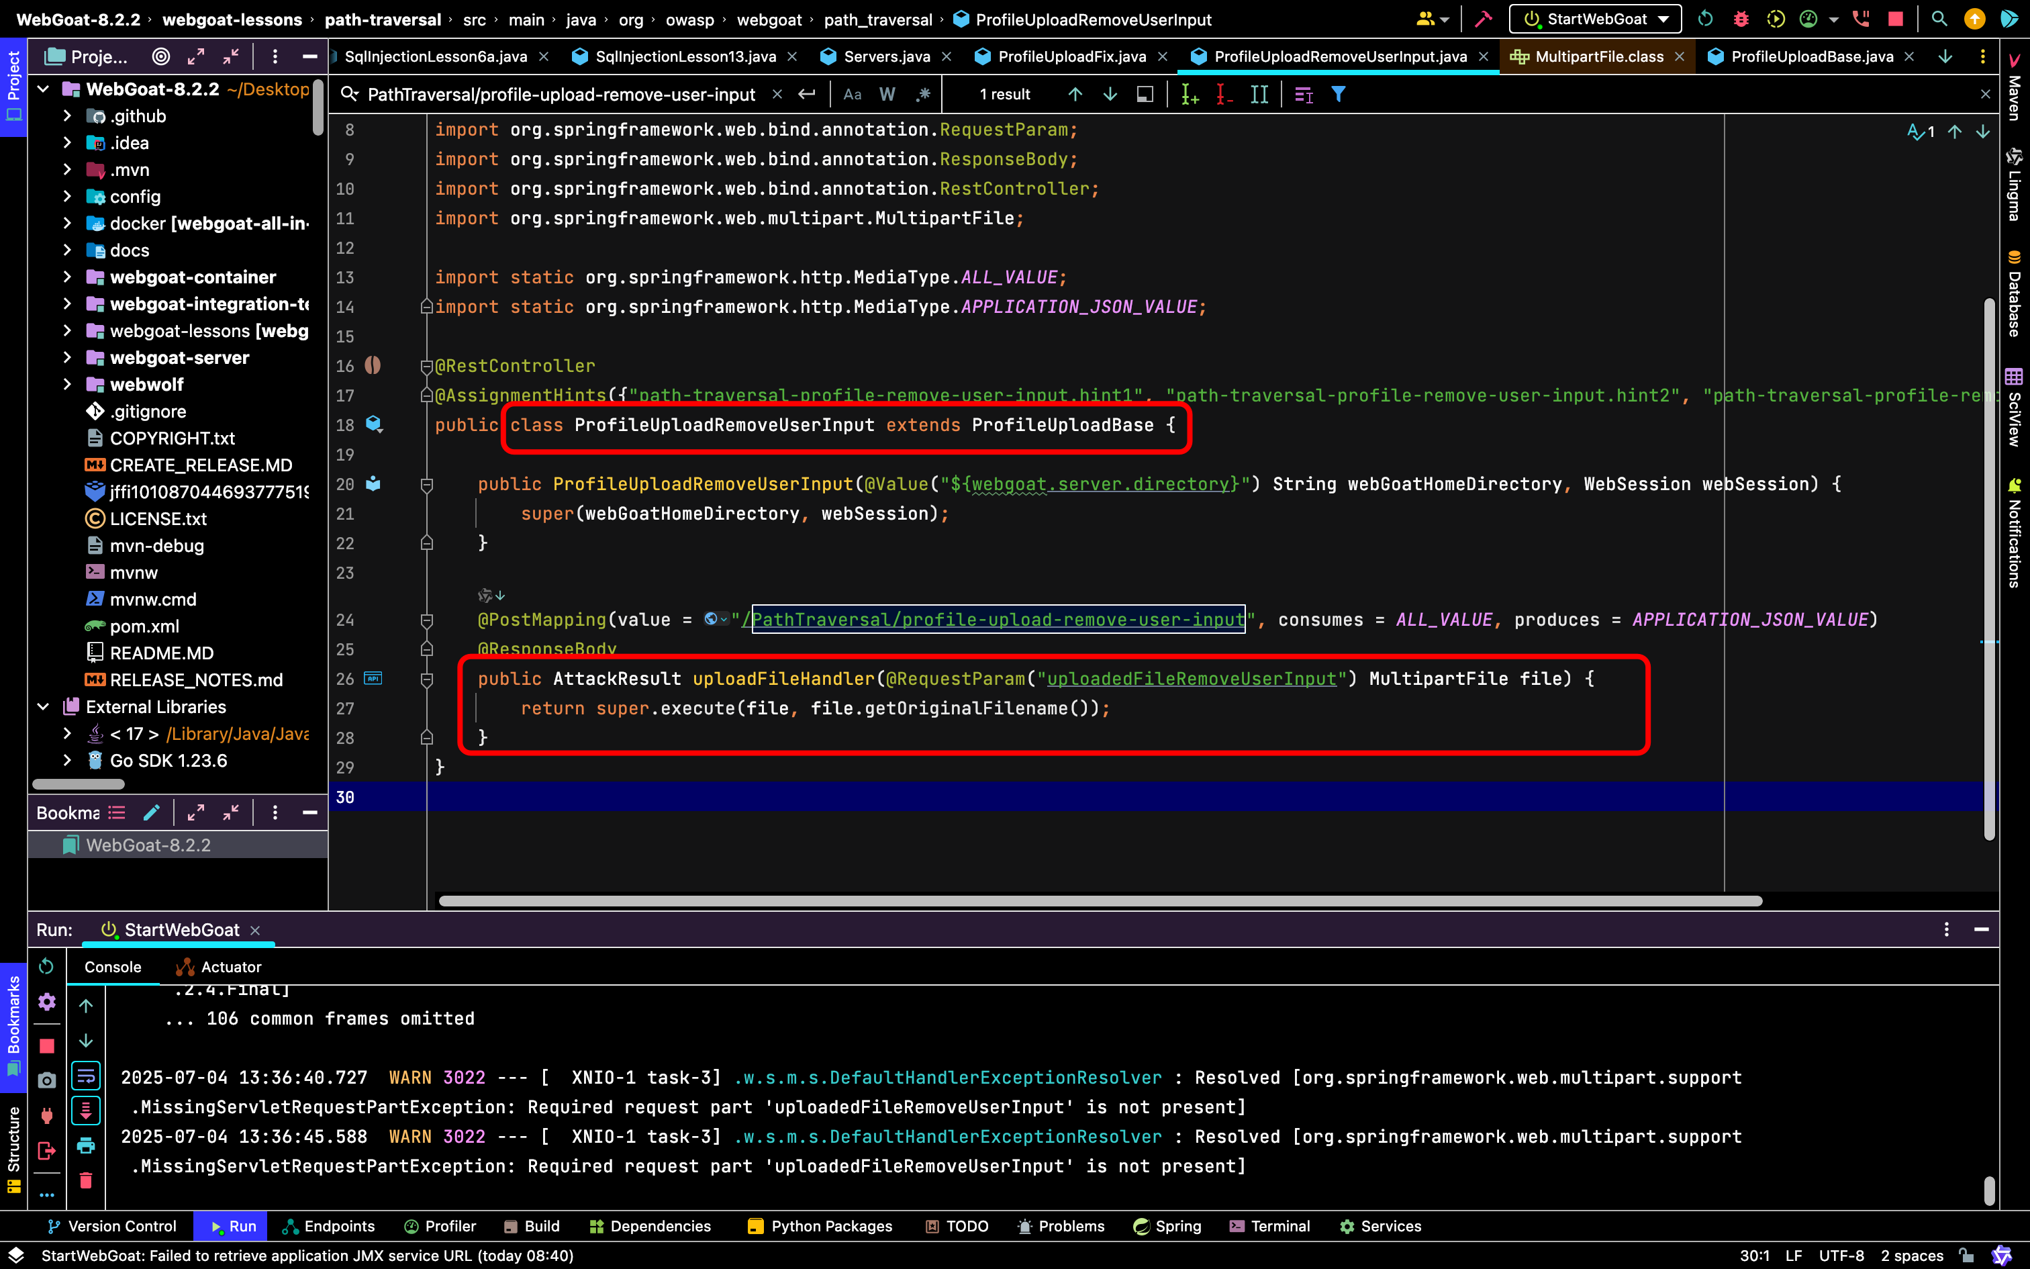Click the find bar search text field
The height and width of the screenshot is (1269, 2030).
[561, 94]
